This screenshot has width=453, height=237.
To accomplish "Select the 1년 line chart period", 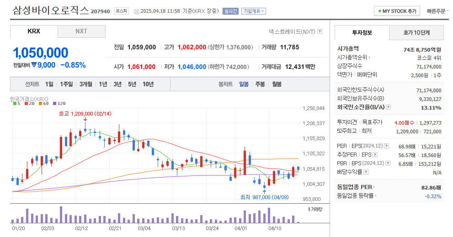I will tap(103, 84).
